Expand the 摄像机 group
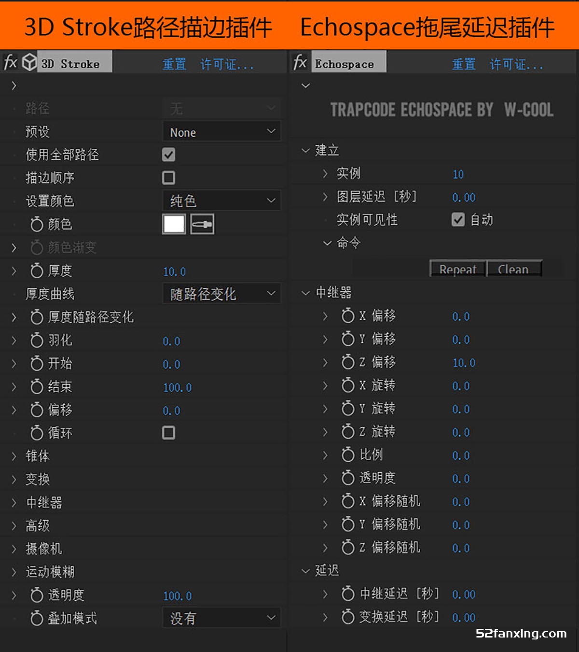This screenshot has width=579, height=652. tap(14, 549)
